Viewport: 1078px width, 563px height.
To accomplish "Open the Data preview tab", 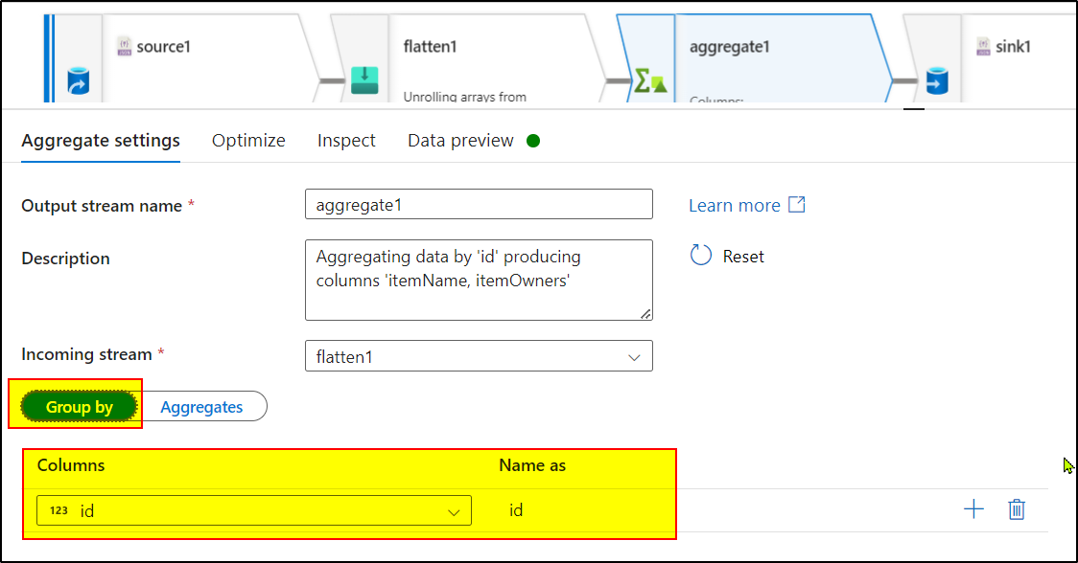I will [x=460, y=141].
